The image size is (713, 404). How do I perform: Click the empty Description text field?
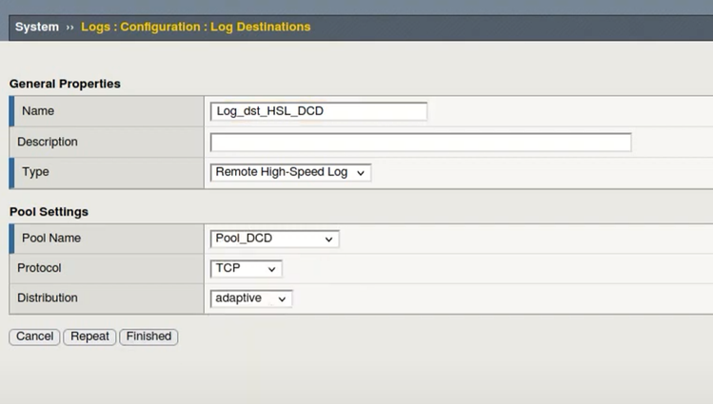(420, 143)
